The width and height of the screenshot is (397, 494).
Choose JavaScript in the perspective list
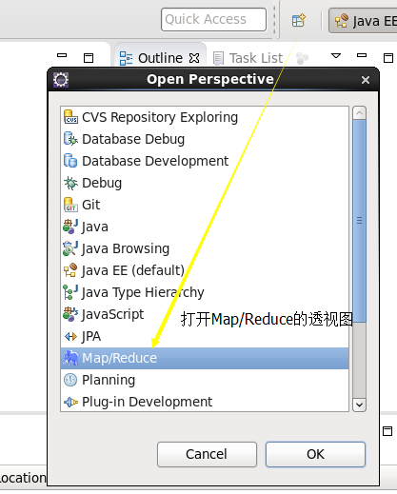pyautogui.click(x=205, y=314)
